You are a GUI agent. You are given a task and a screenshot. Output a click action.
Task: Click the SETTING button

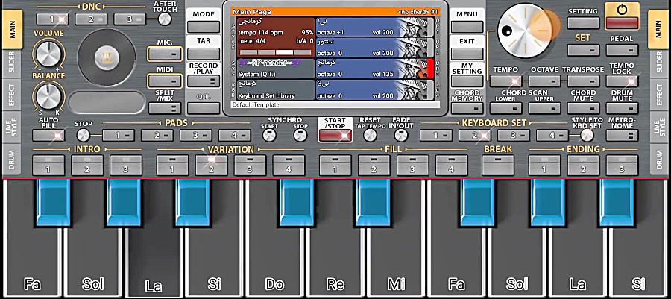point(583,23)
